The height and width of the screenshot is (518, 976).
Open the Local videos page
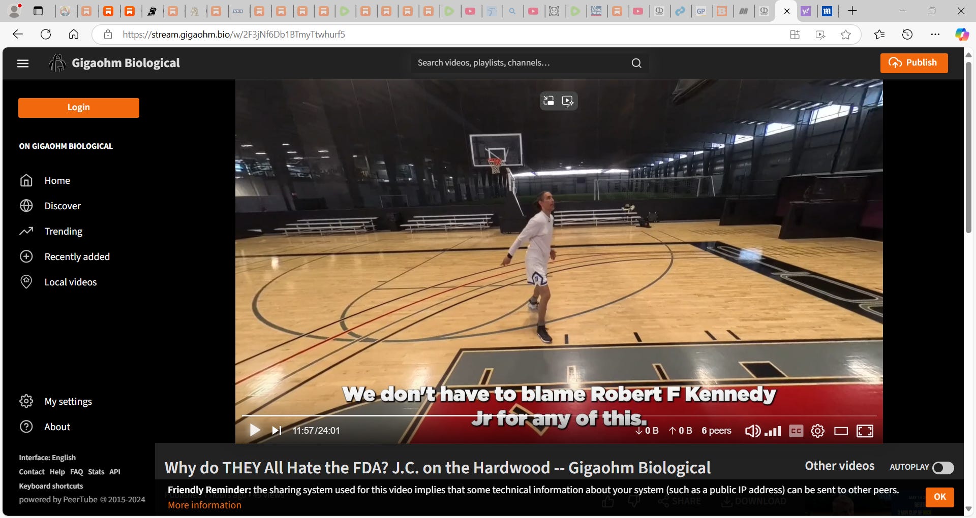(70, 282)
